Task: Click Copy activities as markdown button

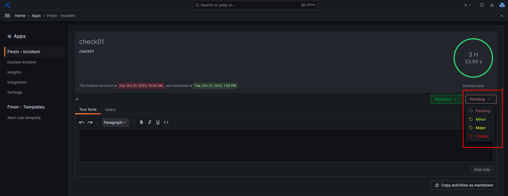Action: coord(464,185)
